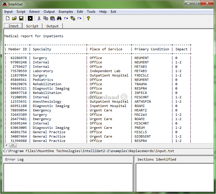Click the Find binoculars icon
Viewport: 216px width, 194px height.
(59, 18)
